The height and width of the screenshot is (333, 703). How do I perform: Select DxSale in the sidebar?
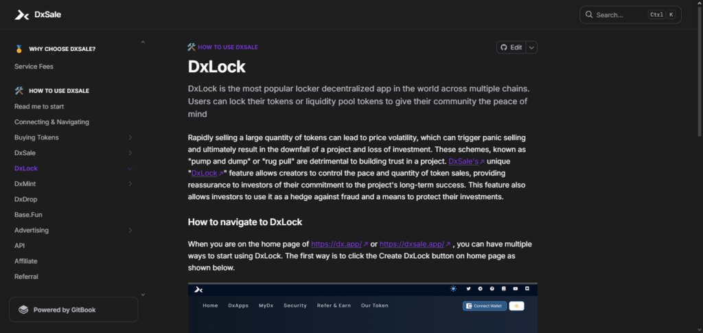tap(25, 153)
